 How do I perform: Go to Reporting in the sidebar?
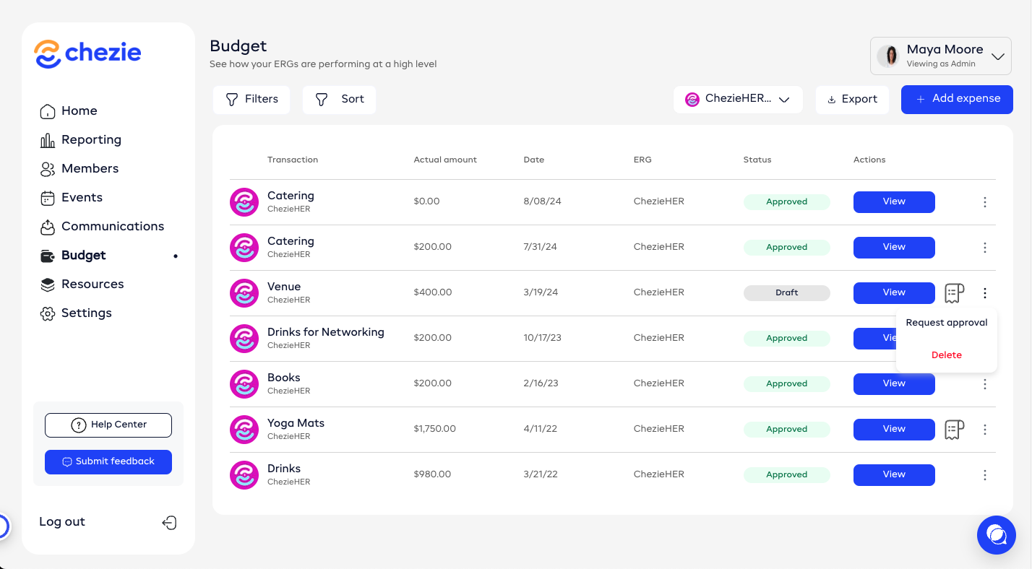pyautogui.click(x=91, y=140)
